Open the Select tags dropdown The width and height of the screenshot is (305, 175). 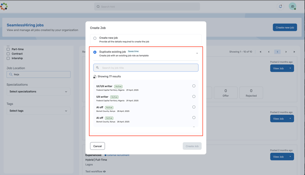39,110
